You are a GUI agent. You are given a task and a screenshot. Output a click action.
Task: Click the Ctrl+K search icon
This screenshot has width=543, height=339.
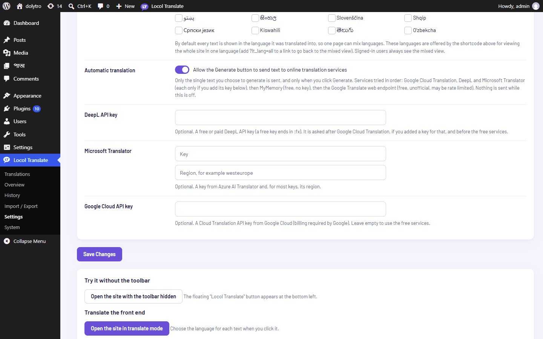71,6
